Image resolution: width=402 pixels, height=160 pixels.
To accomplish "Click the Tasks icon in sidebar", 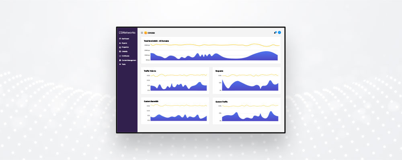I will pyautogui.click(x=120, y=64).
